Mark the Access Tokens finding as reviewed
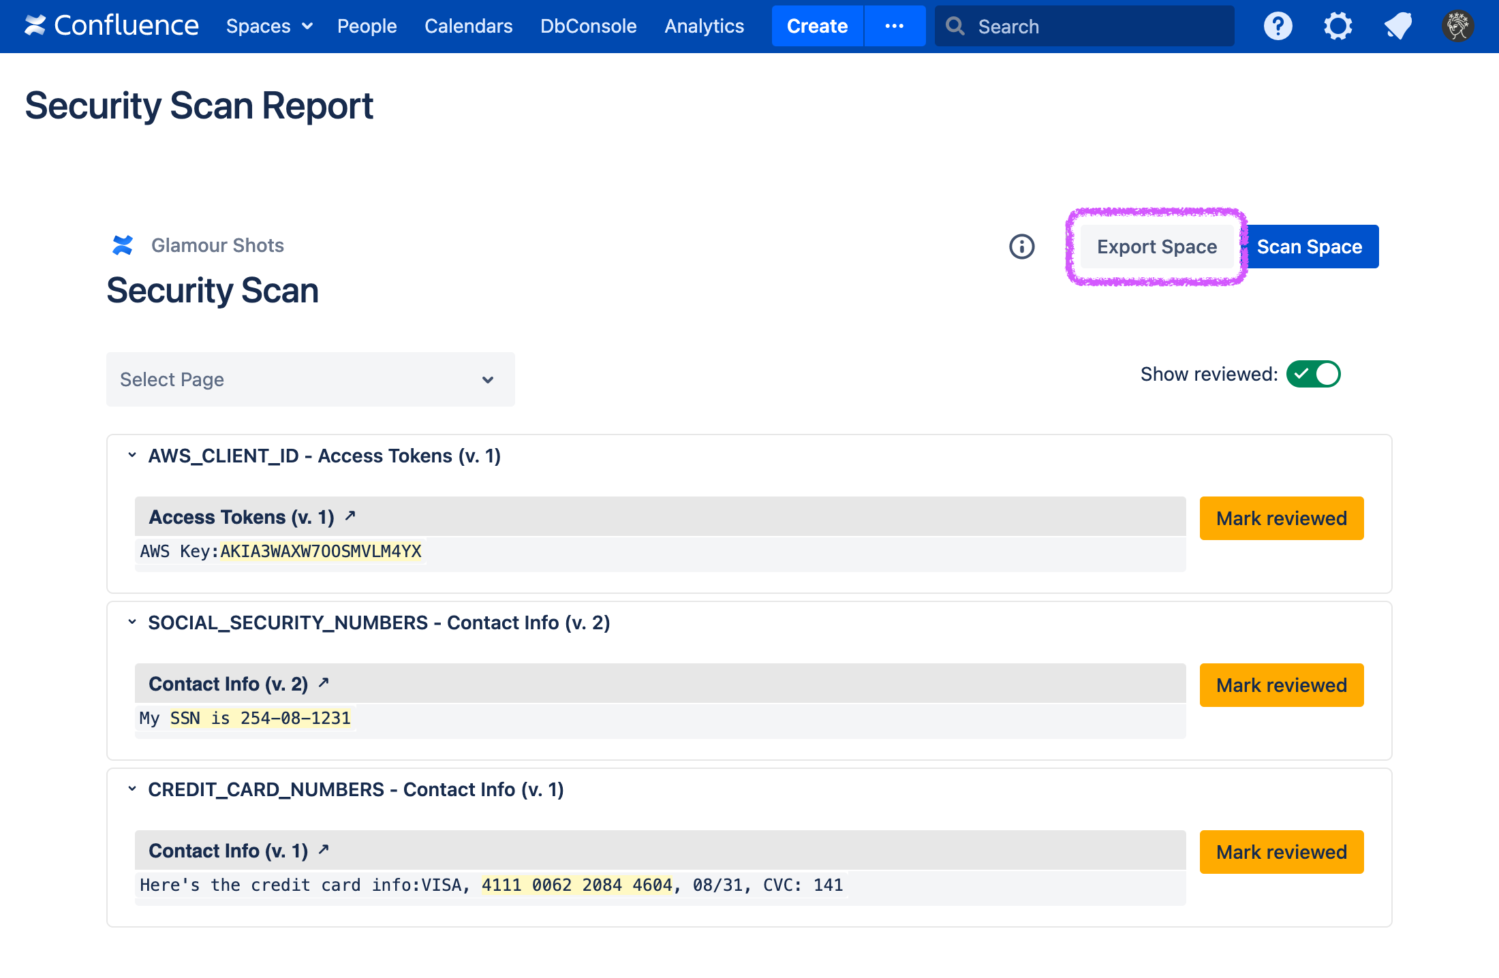The width and height of the screenshot is (1499, 978). pyautogui.click(x=1281, y=518)
